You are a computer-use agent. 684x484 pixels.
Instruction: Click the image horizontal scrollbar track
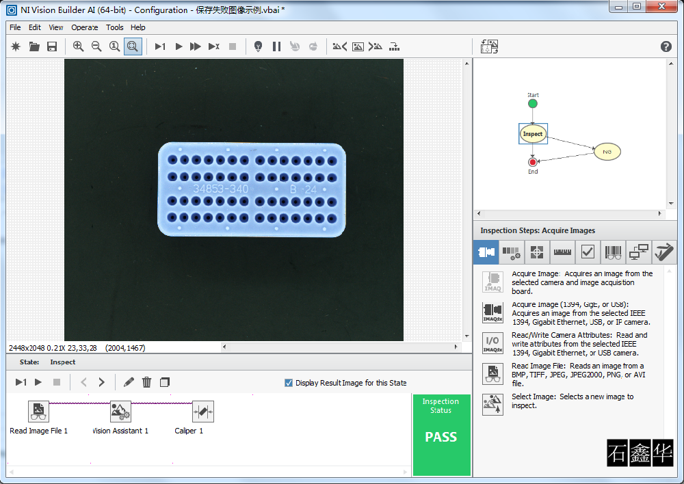coord(339,347)
